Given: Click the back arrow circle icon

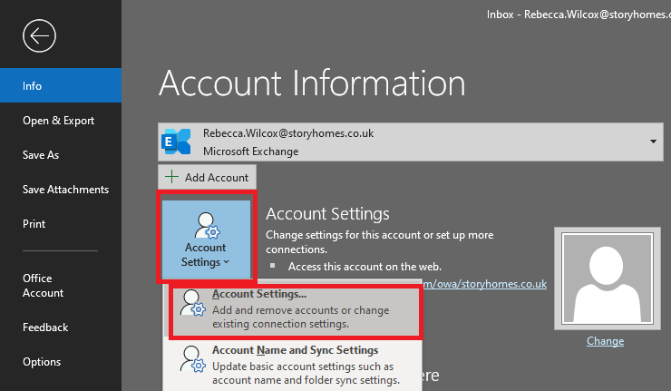Looking at the screenshot, I should 39,36.
